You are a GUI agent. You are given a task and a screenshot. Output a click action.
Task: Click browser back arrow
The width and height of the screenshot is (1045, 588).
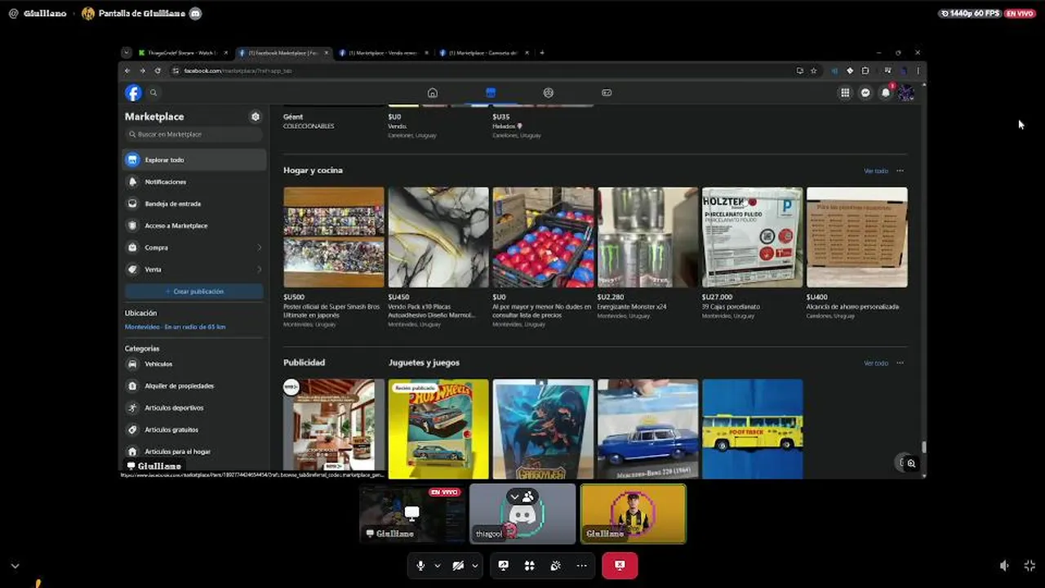pyautogui.click(x=127, y=71)
